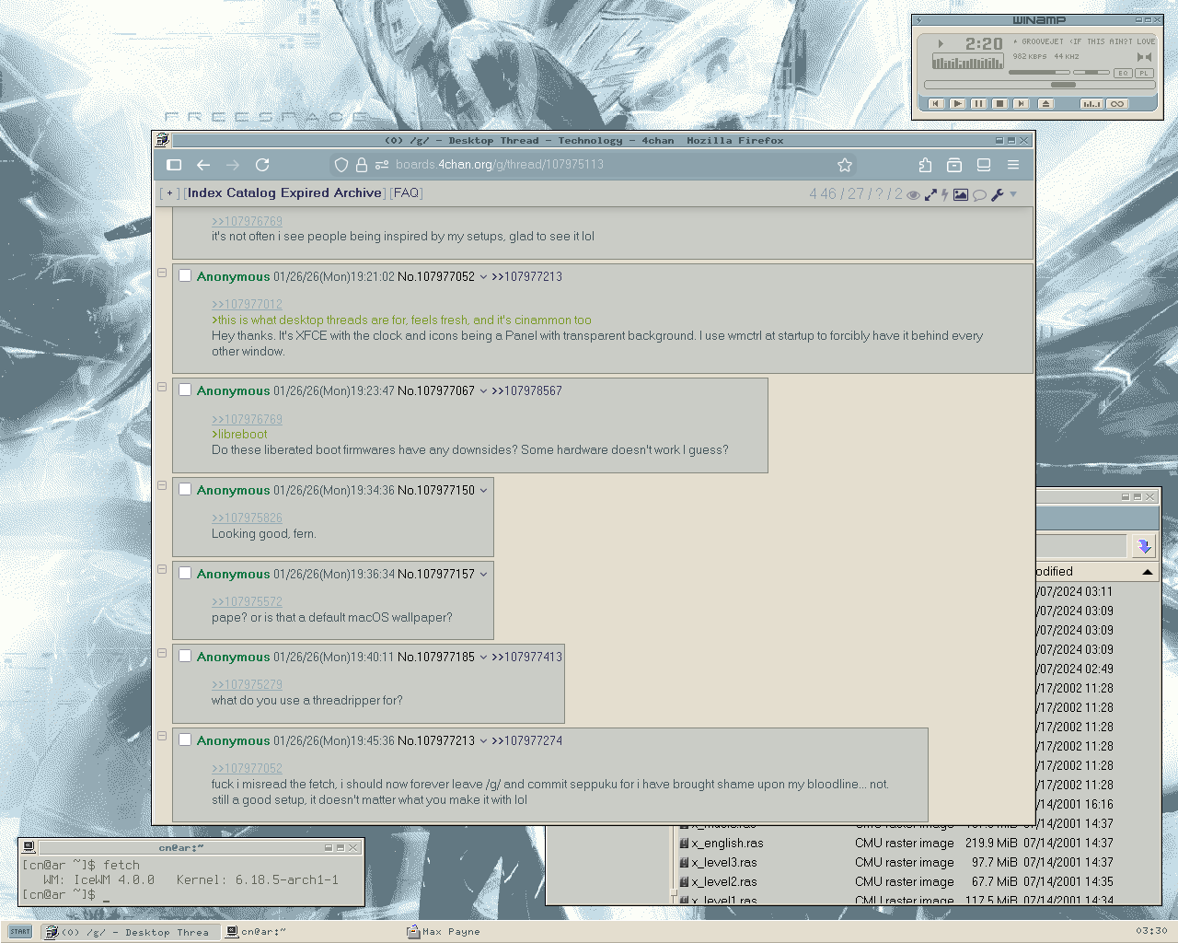
Task: Check the box for post No.107977150
Action: (x=185, y=489)
